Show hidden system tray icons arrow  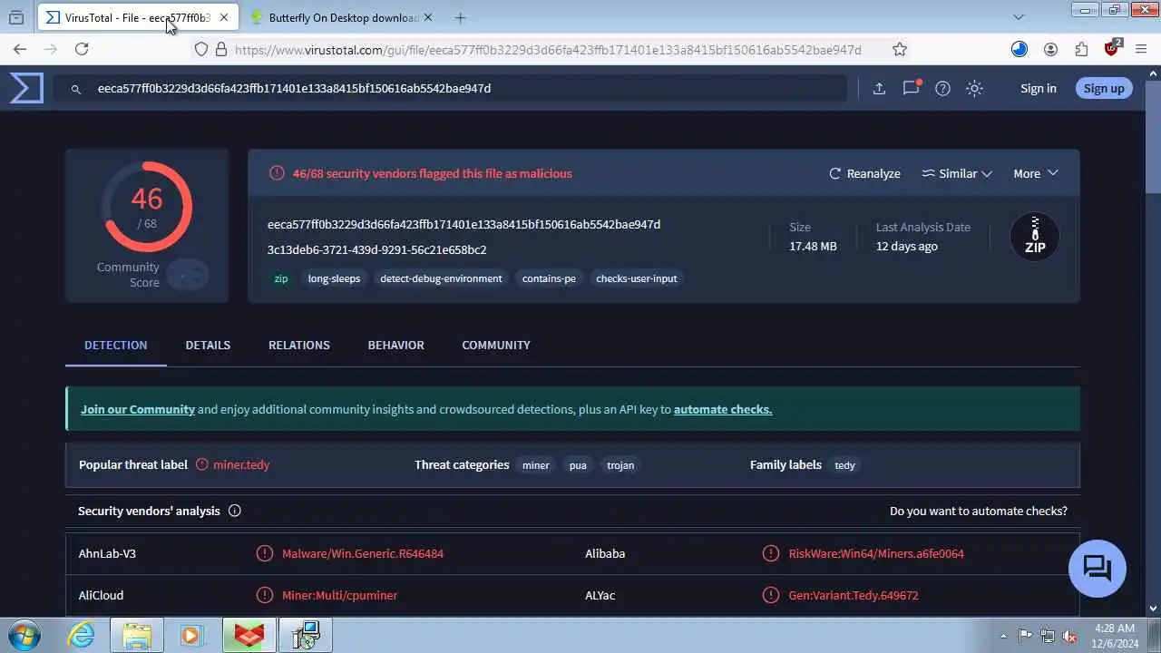coord(1003,636)
